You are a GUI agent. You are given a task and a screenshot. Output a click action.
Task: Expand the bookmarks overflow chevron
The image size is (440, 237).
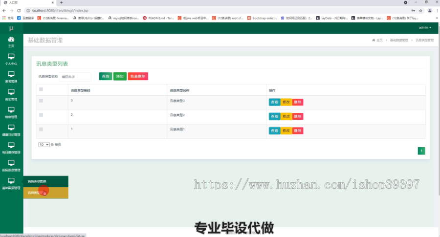click(x=437, y=18)
